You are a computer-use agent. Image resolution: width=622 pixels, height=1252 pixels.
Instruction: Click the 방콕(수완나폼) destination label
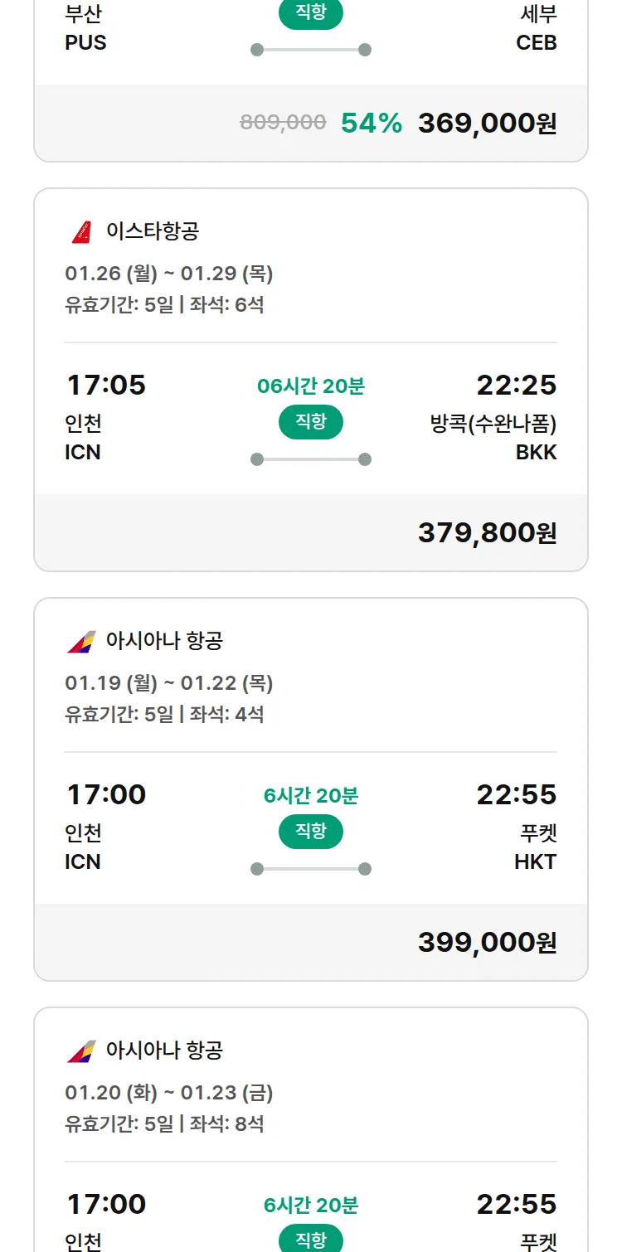click(x=493, y=425)
